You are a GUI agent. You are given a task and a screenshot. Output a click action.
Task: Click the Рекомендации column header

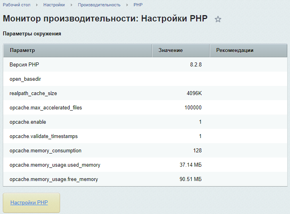coord(235,51)
